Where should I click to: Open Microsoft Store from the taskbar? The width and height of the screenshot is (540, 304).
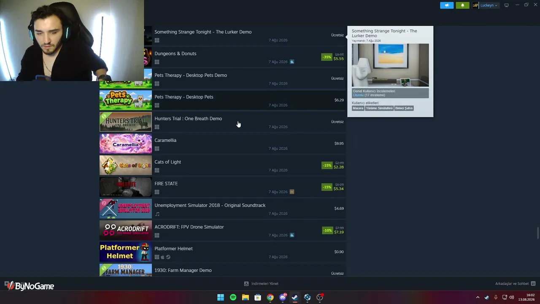(x=258, y=298)
